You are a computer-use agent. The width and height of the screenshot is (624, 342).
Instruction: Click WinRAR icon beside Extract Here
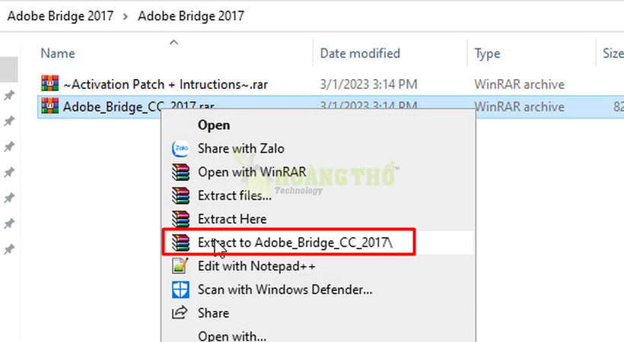[180, 219]
